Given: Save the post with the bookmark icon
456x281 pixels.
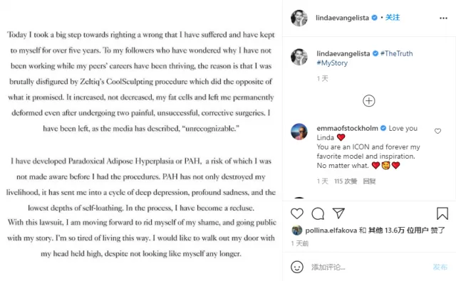Looking at the screenshot, I should coord(442,213).
